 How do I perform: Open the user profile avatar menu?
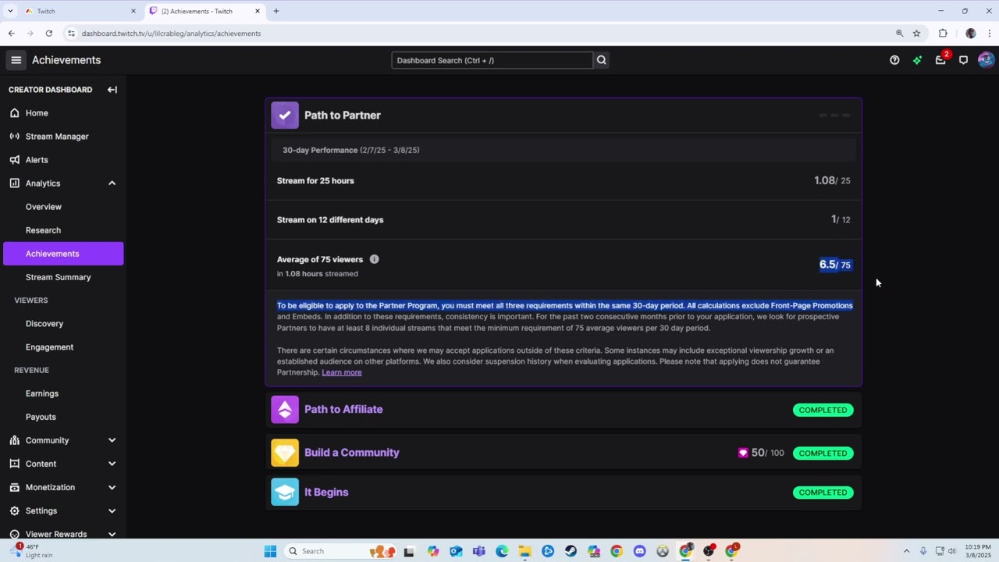pos(986,60)
